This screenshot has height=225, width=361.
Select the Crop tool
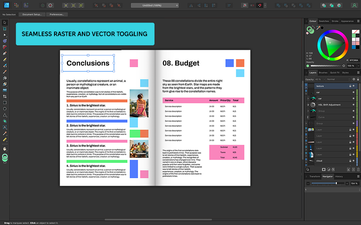coord(5,96)
